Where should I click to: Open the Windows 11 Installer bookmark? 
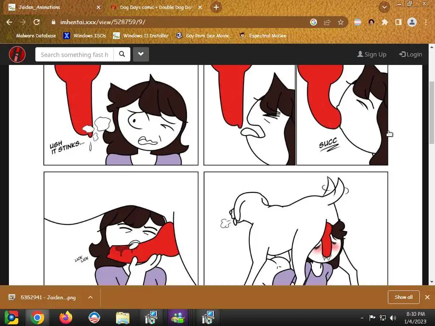pyautogui.click(x=141, y=36)
